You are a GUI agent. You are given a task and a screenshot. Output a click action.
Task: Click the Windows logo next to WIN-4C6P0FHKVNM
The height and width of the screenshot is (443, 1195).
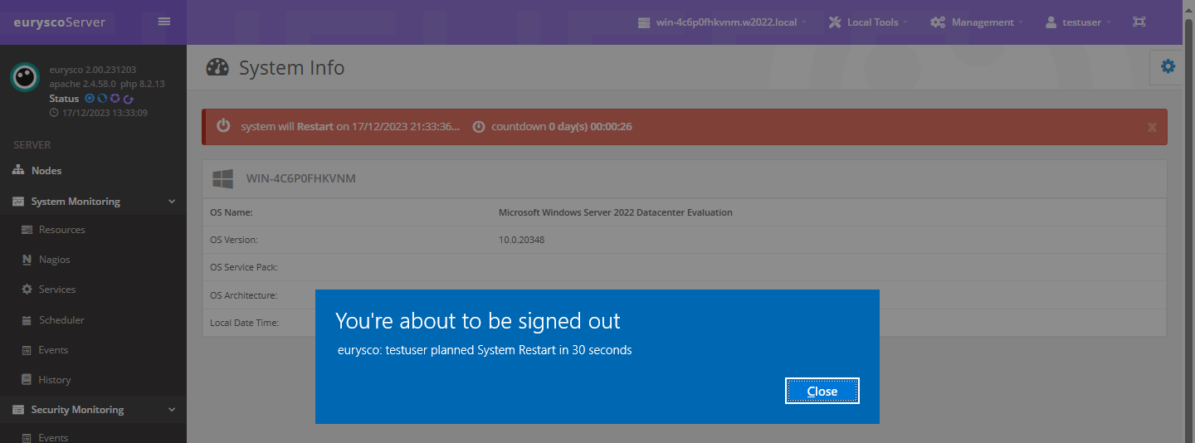coord(222,178)
